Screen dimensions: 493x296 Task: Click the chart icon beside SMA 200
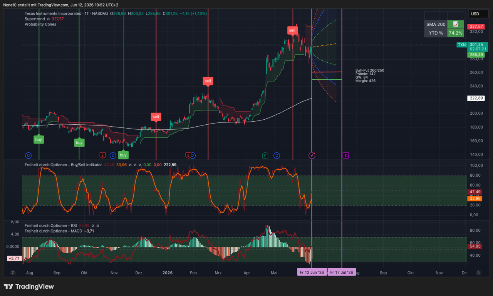(x=456, y=24)
